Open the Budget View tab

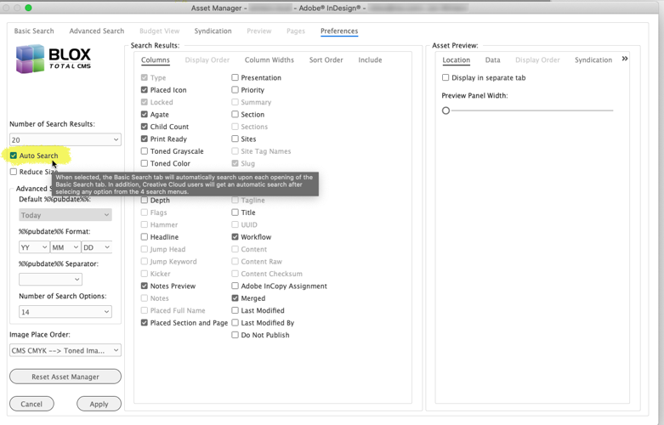click(x=160, y=31)
